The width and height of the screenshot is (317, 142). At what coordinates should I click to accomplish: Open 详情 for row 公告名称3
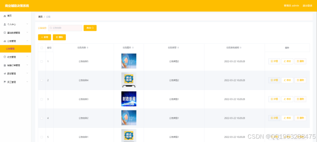point(274,99)
